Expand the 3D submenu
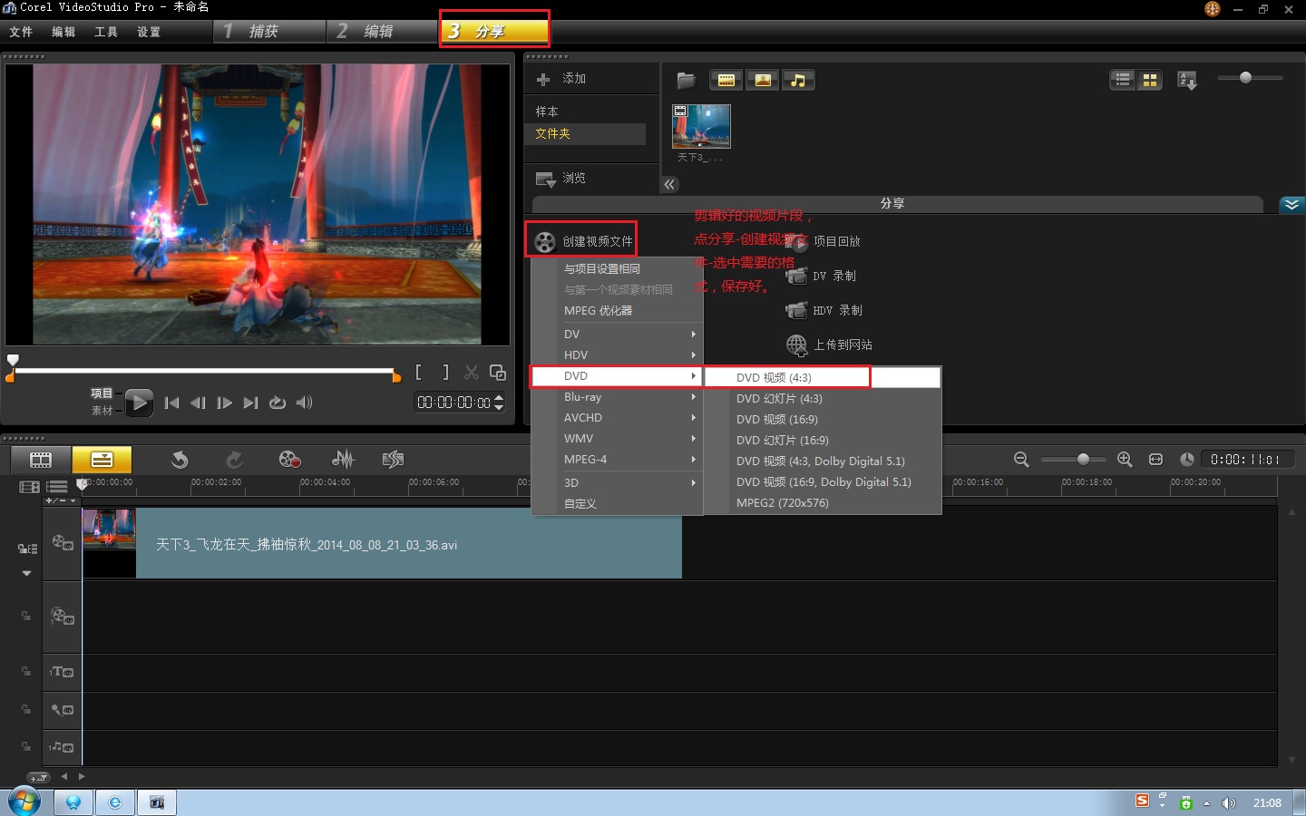This screenshot has width=1306, height=816. coord(618,483)
